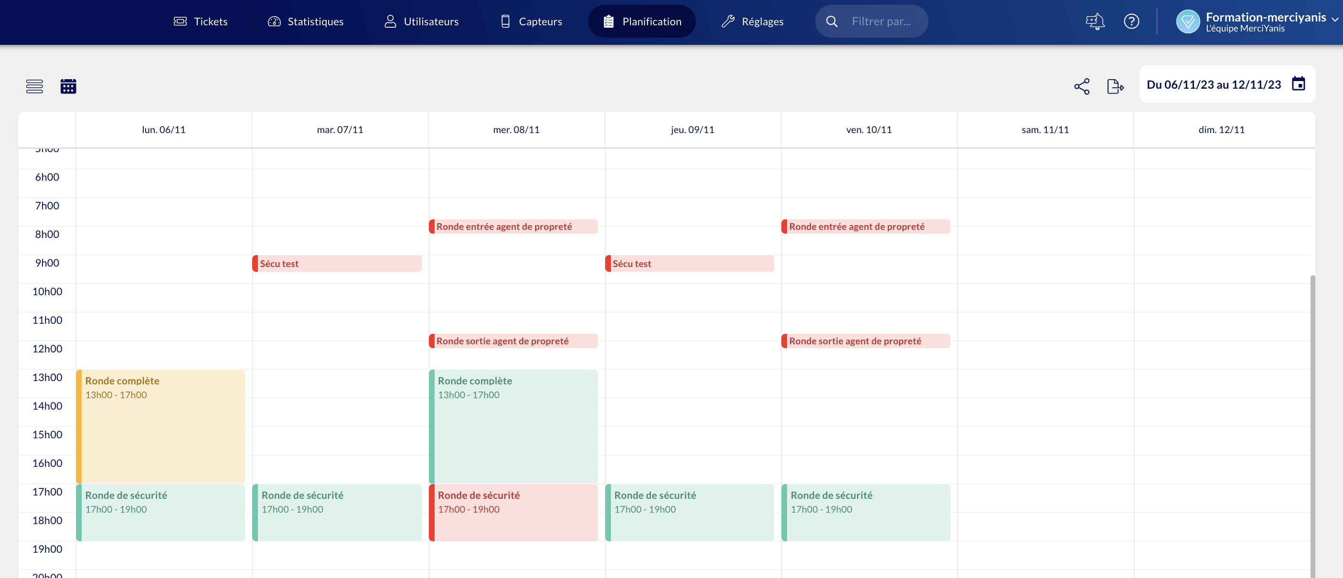This screenshot has height=578, width=1343.
Task: Select Tuesday's Sécu test event
Action: point(337,263)
